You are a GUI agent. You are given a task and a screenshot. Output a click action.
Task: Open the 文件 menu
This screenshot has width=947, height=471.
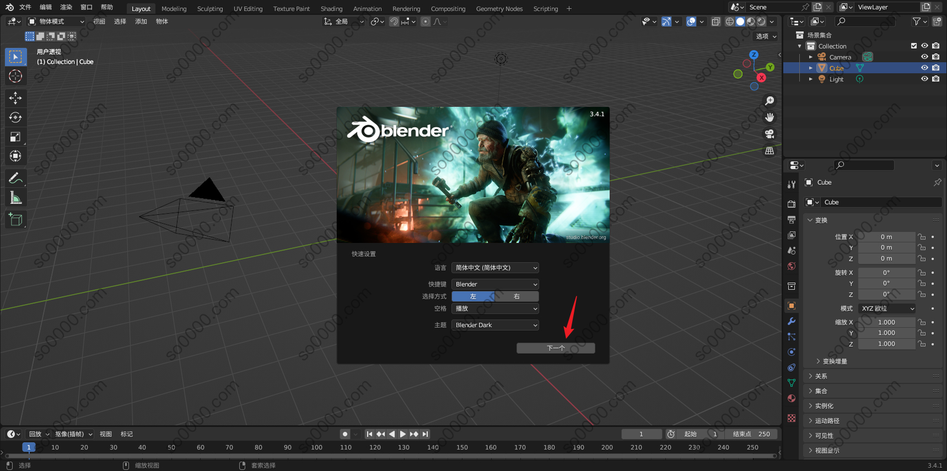tap(25, 7)
